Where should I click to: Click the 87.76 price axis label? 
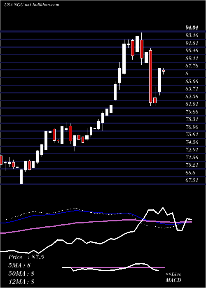(x=192, y=66)
